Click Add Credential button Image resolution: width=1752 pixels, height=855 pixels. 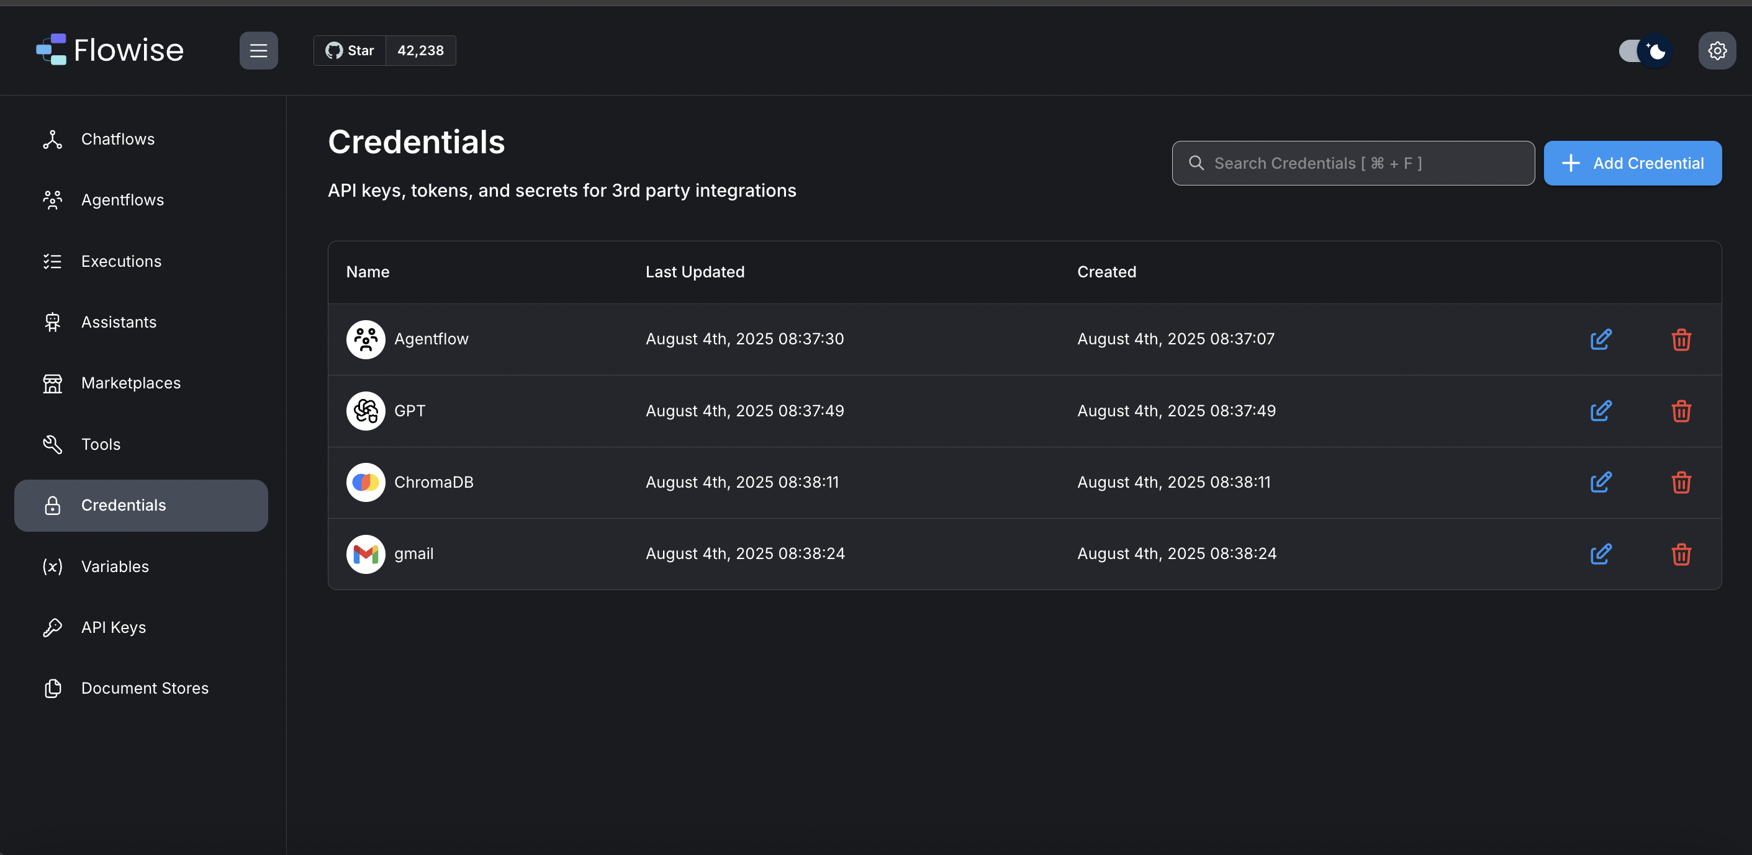tap(1632, 163)
